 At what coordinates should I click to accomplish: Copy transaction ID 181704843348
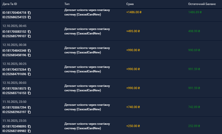pyautogui.click(x=29, y=51)
